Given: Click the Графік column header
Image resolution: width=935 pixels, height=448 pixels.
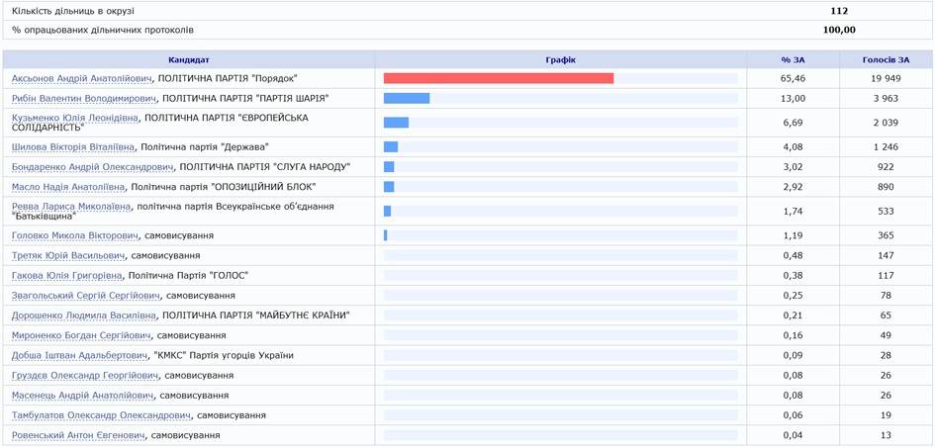Looking at the screenshot, I should tap(561, 59).
